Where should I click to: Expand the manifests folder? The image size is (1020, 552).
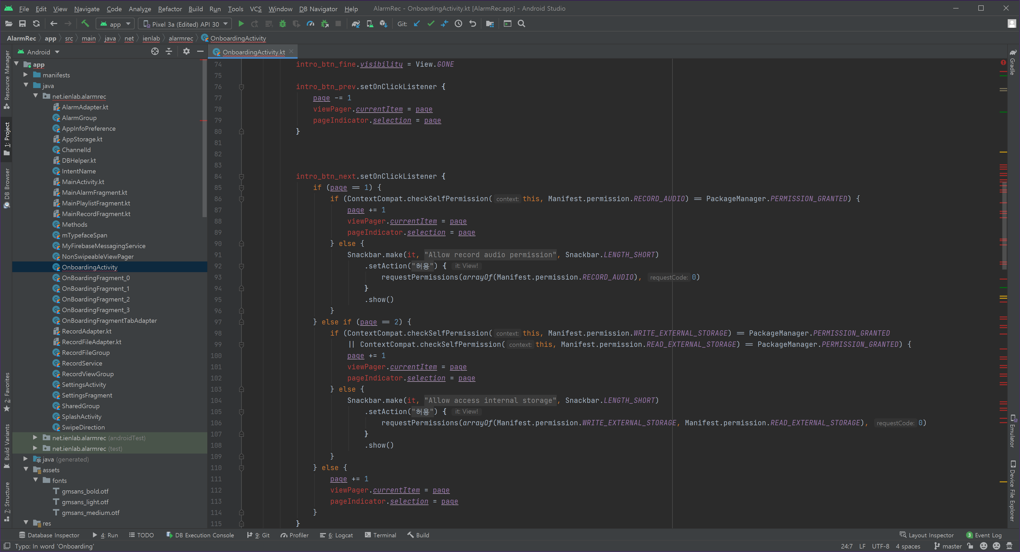pos(25,75)
